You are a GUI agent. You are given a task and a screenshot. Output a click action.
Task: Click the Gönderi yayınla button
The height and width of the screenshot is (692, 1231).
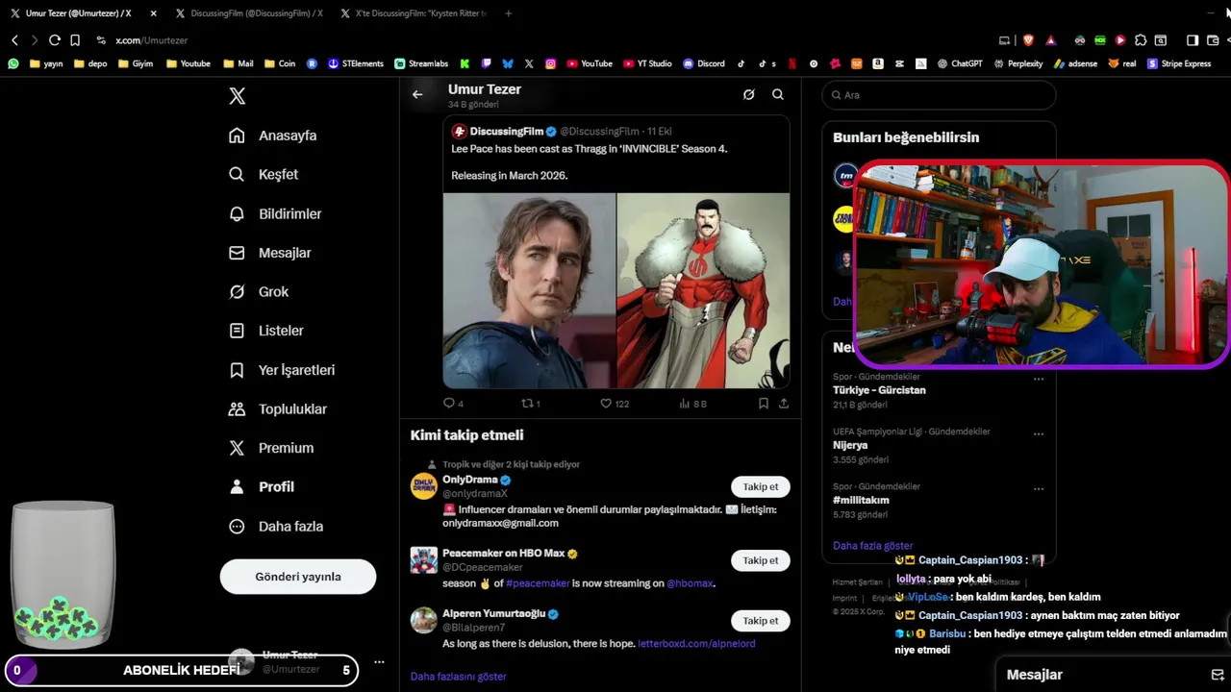(298, 577)
